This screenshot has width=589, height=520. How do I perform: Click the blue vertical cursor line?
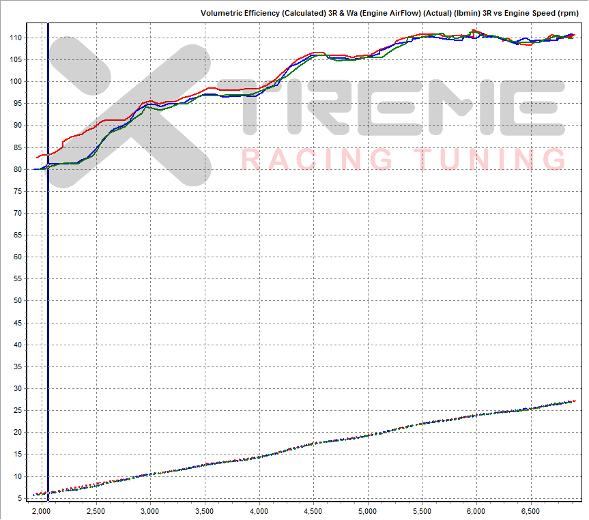pyautogui.click(x=48, y=273)
